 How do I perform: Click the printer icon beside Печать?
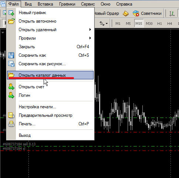[11, 124]
